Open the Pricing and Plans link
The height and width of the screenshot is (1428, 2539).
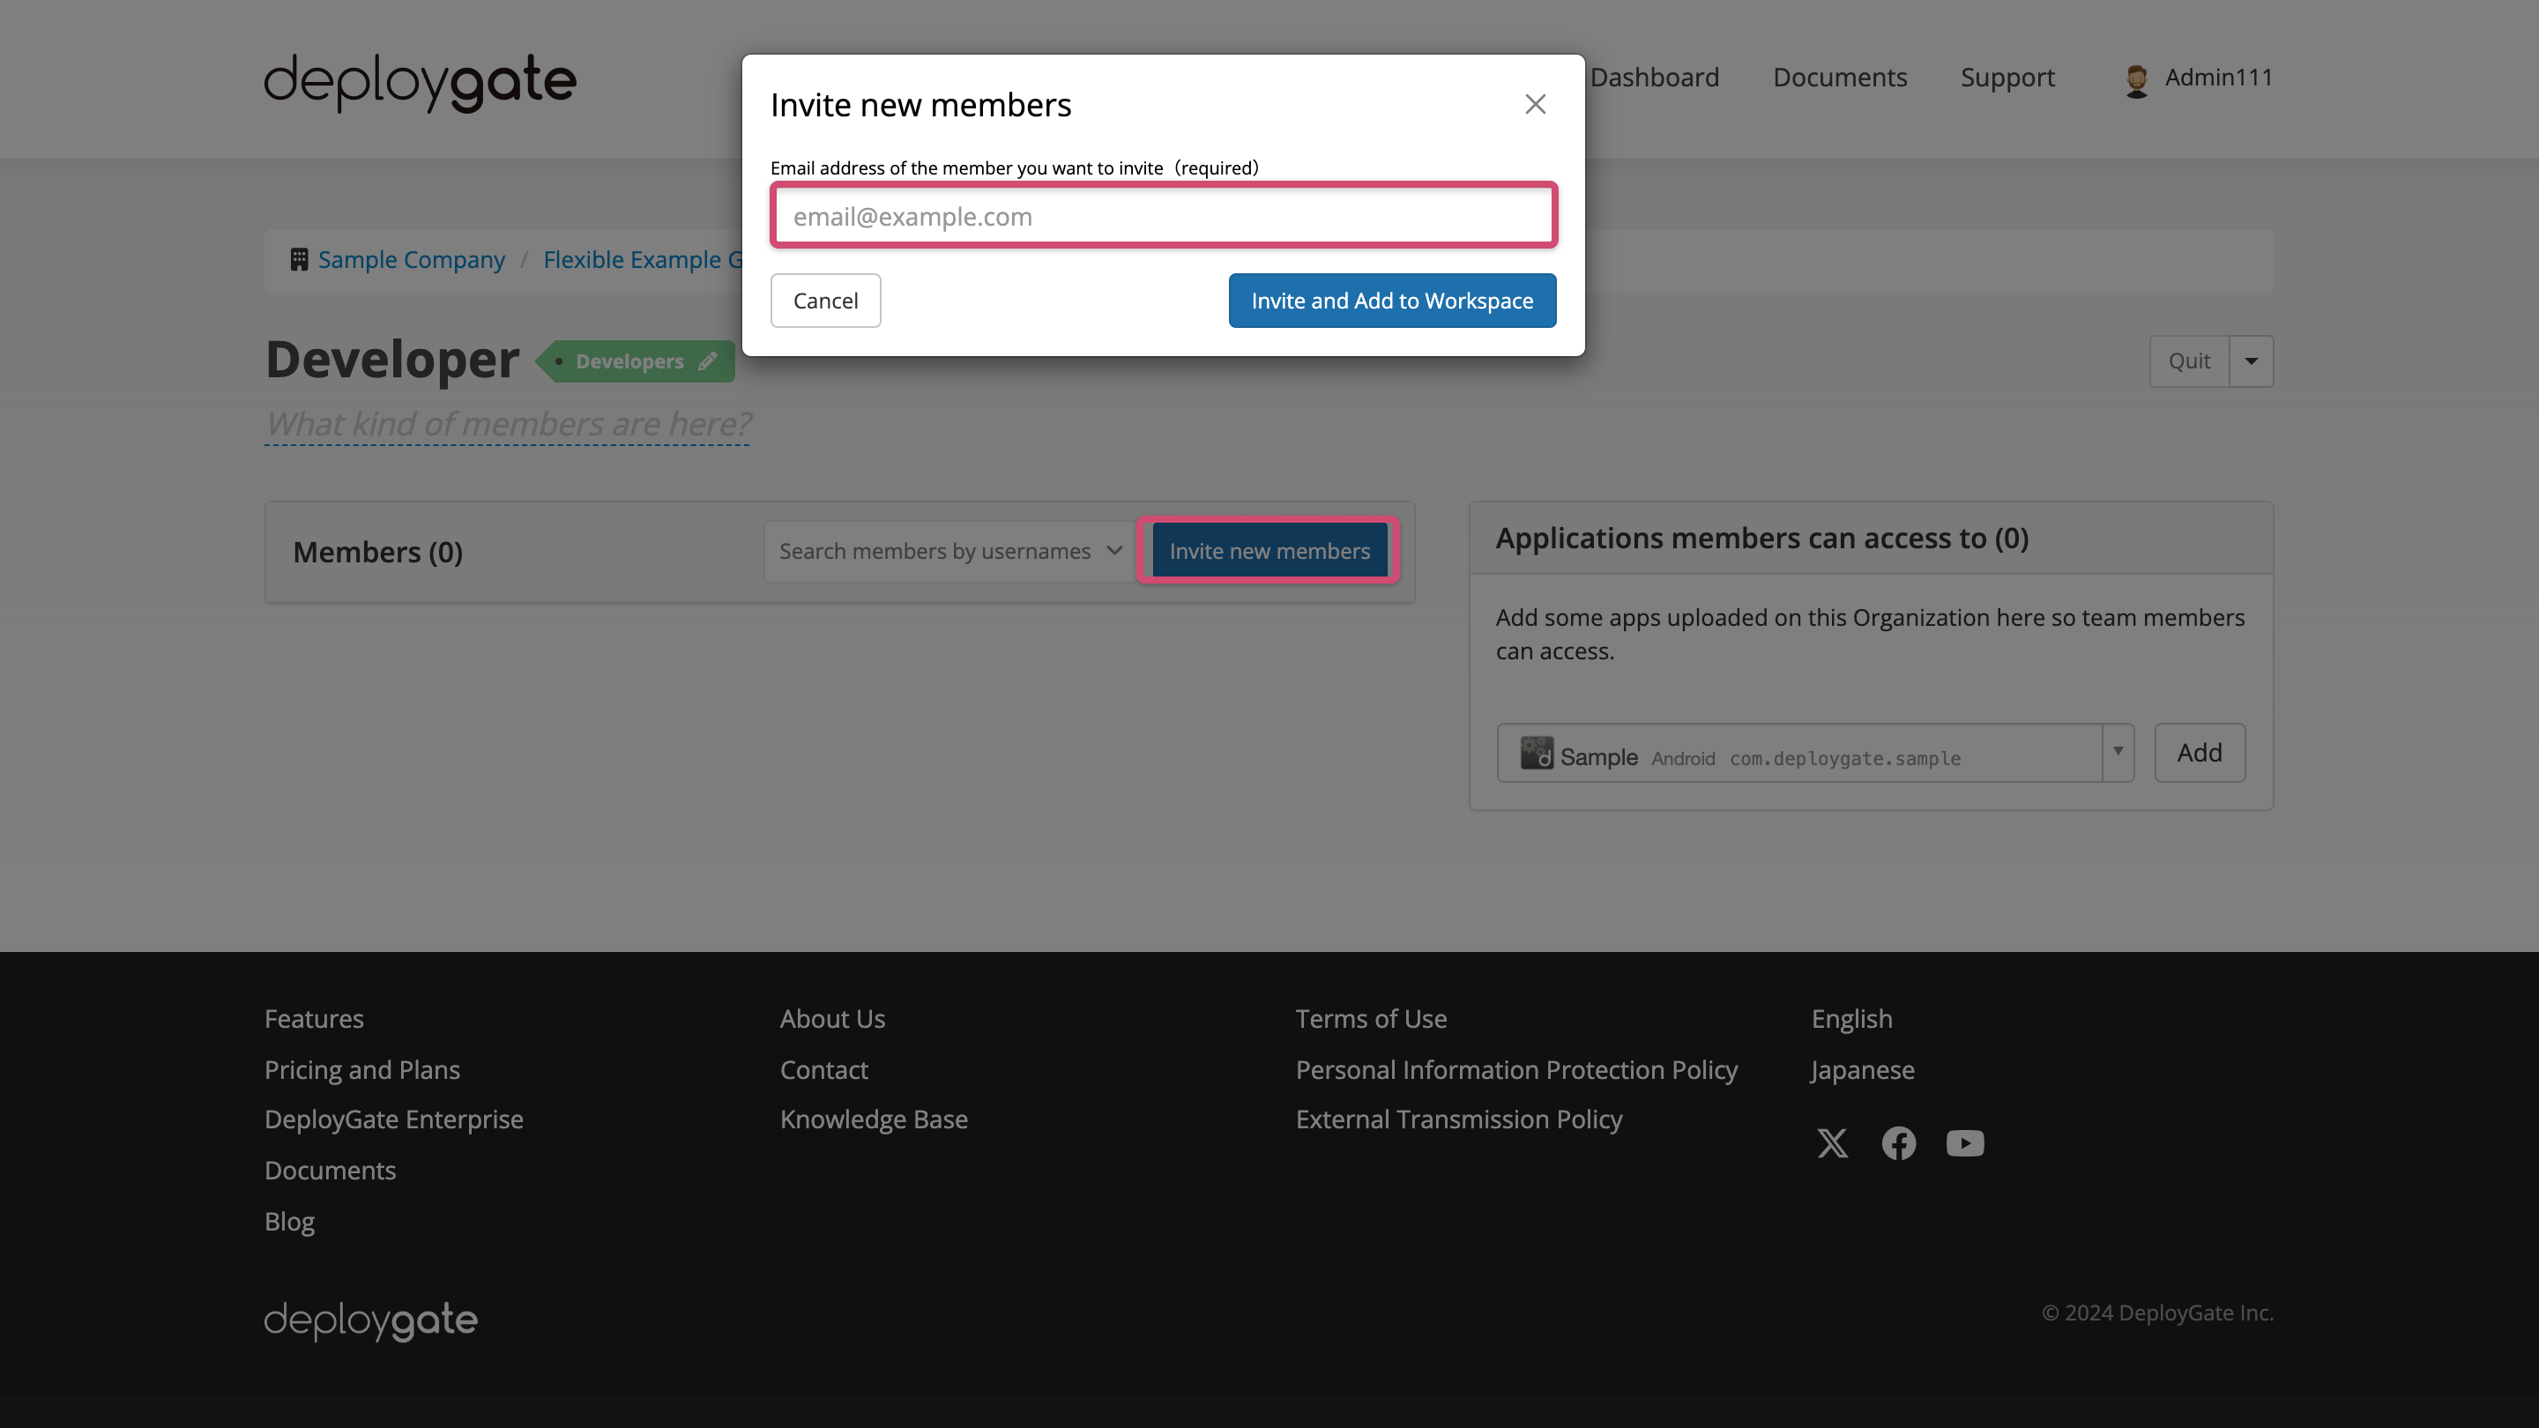pos(361,1069)
